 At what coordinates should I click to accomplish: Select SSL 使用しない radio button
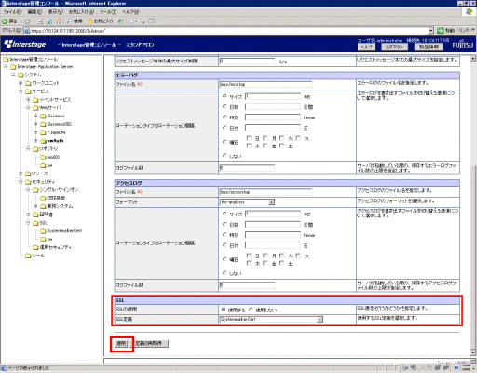coord(251,310)
